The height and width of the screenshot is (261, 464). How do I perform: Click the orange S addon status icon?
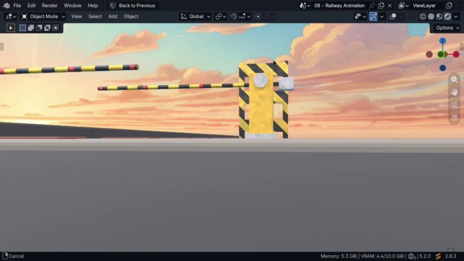pos(438,256)
